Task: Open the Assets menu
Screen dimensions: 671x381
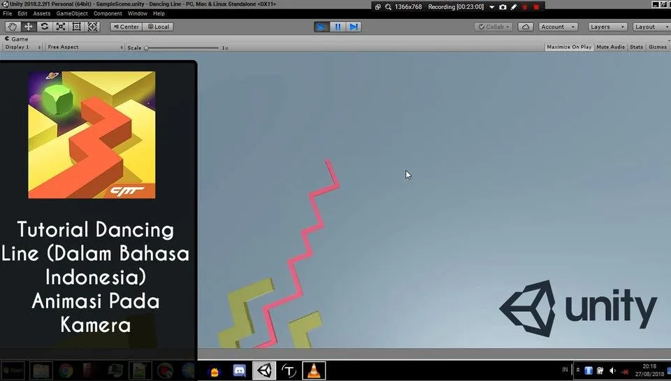Action: click(41, 13)
